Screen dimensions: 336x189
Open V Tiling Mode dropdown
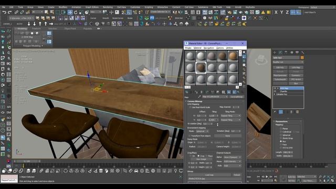coord(231,120)
